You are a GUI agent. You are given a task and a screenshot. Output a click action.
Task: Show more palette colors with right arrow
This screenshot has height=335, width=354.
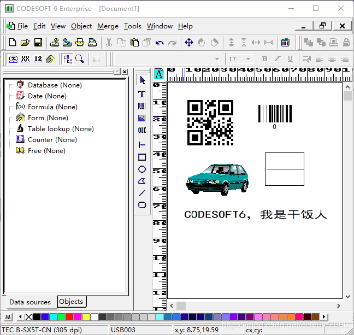point(324,317)
